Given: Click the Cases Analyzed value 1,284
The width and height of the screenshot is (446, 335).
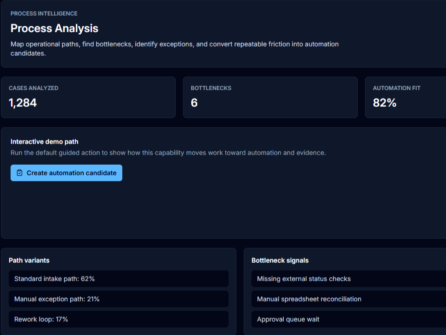Looking at the screenshot, I should pyautogui.click(x=23, y=103).
